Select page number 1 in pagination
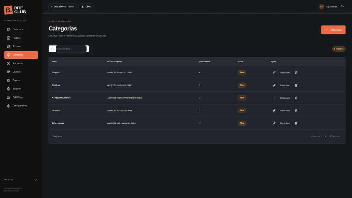This screenshot has width=352, height=198. [325, 136]
